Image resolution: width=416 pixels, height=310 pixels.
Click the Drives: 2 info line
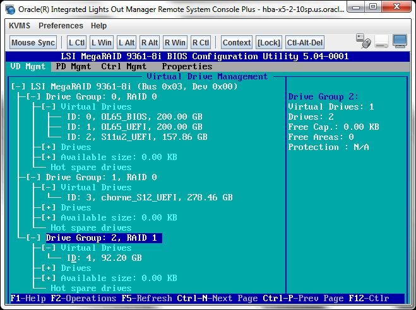coord(311,117)
